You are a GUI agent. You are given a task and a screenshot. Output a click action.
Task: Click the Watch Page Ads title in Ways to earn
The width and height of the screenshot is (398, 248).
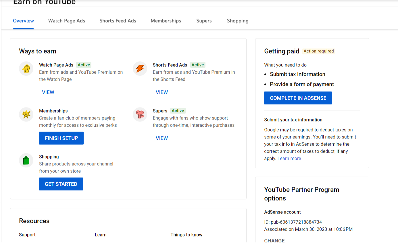56,65
